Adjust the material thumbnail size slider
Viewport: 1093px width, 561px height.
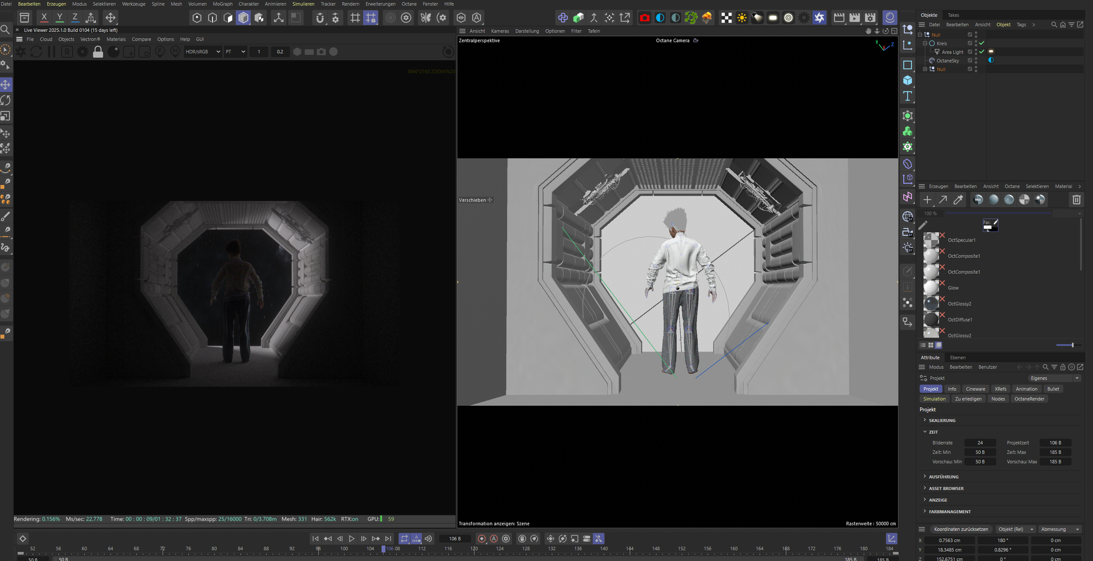1072,345
